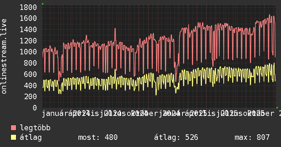This screenshot has width=281, height=147.
Task: Click the 400 y-axis label
Action: (30, 85)
